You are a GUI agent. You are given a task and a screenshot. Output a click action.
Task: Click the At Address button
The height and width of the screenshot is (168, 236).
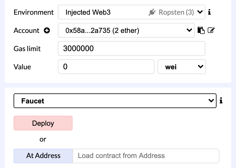43,156
